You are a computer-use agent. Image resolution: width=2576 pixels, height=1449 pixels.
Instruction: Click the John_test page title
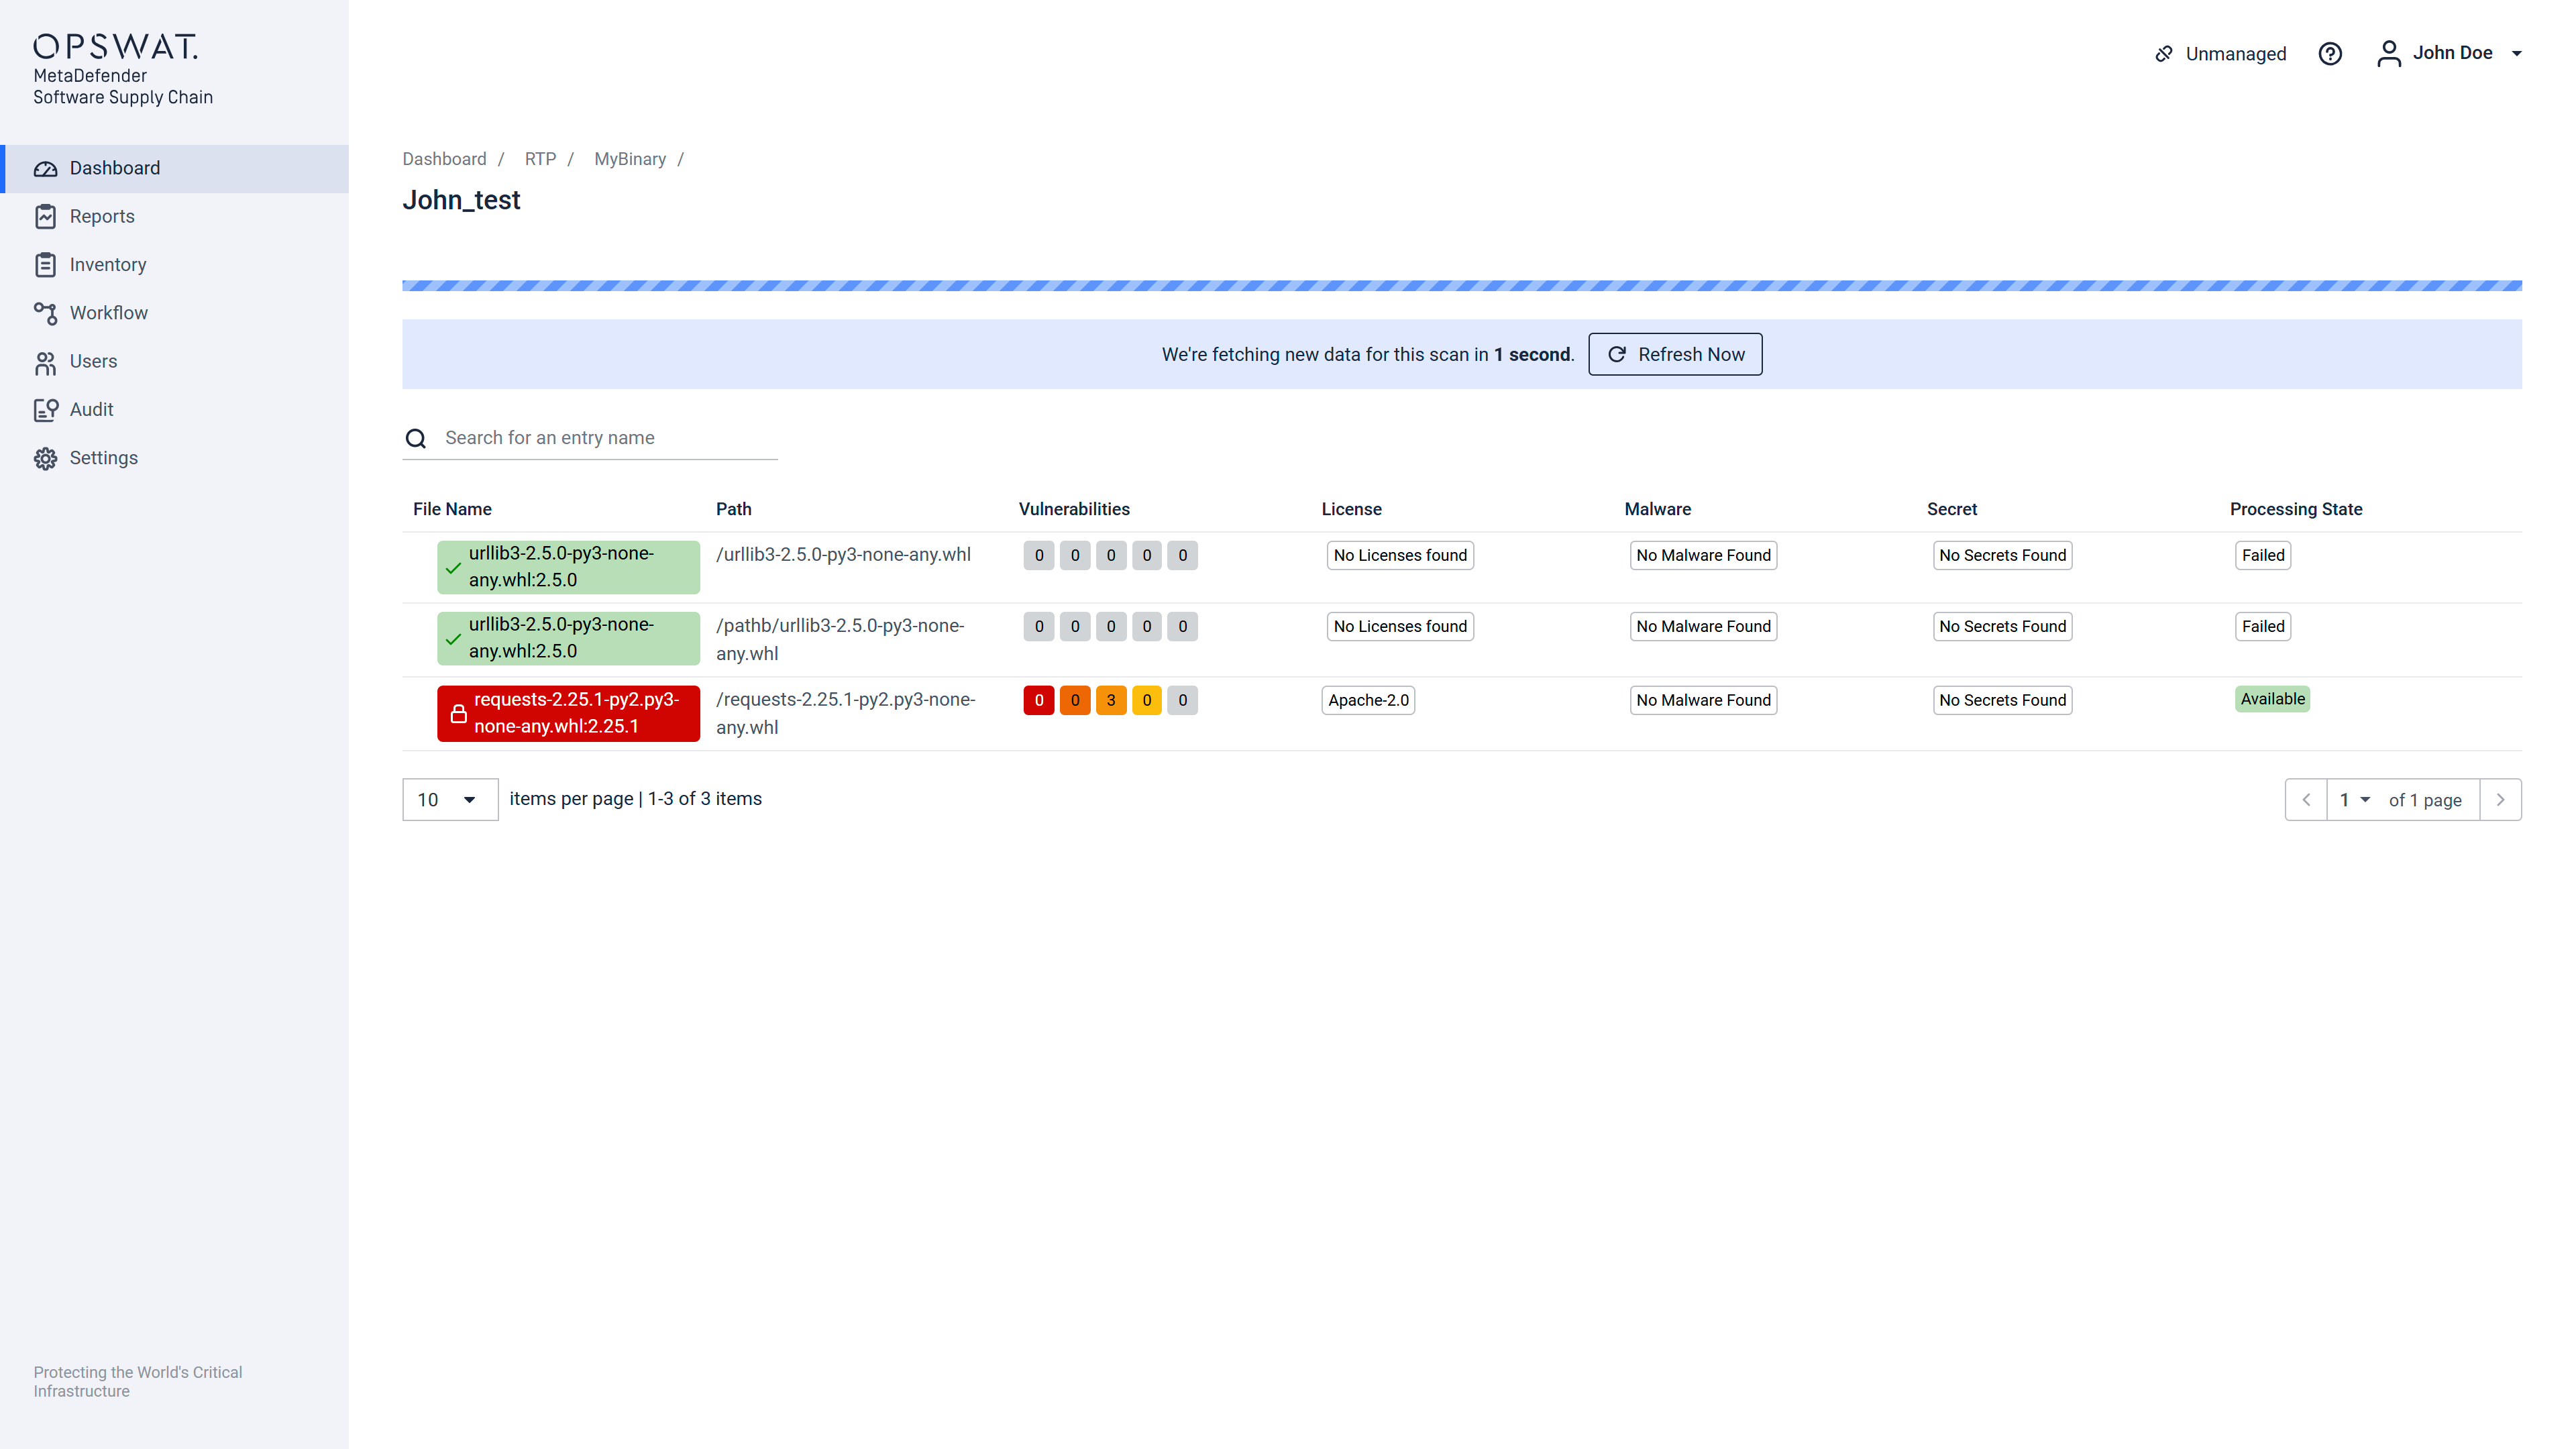click(461, 201)
